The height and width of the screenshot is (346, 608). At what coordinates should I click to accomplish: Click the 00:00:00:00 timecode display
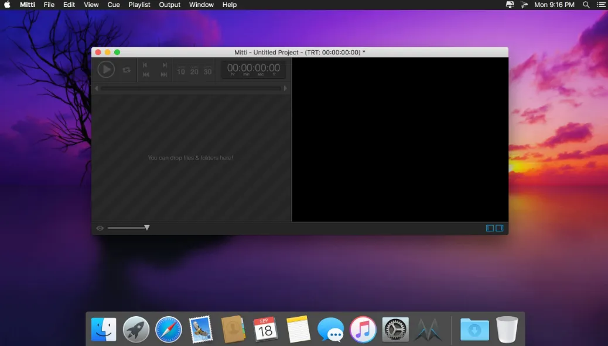[254, 70]
